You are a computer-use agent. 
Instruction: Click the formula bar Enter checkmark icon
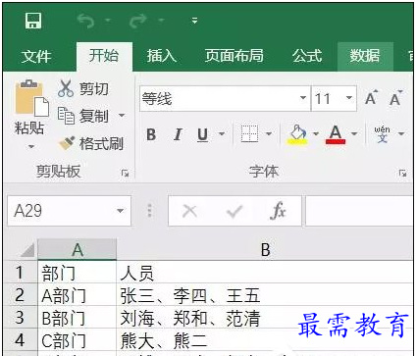click(235, 211)
